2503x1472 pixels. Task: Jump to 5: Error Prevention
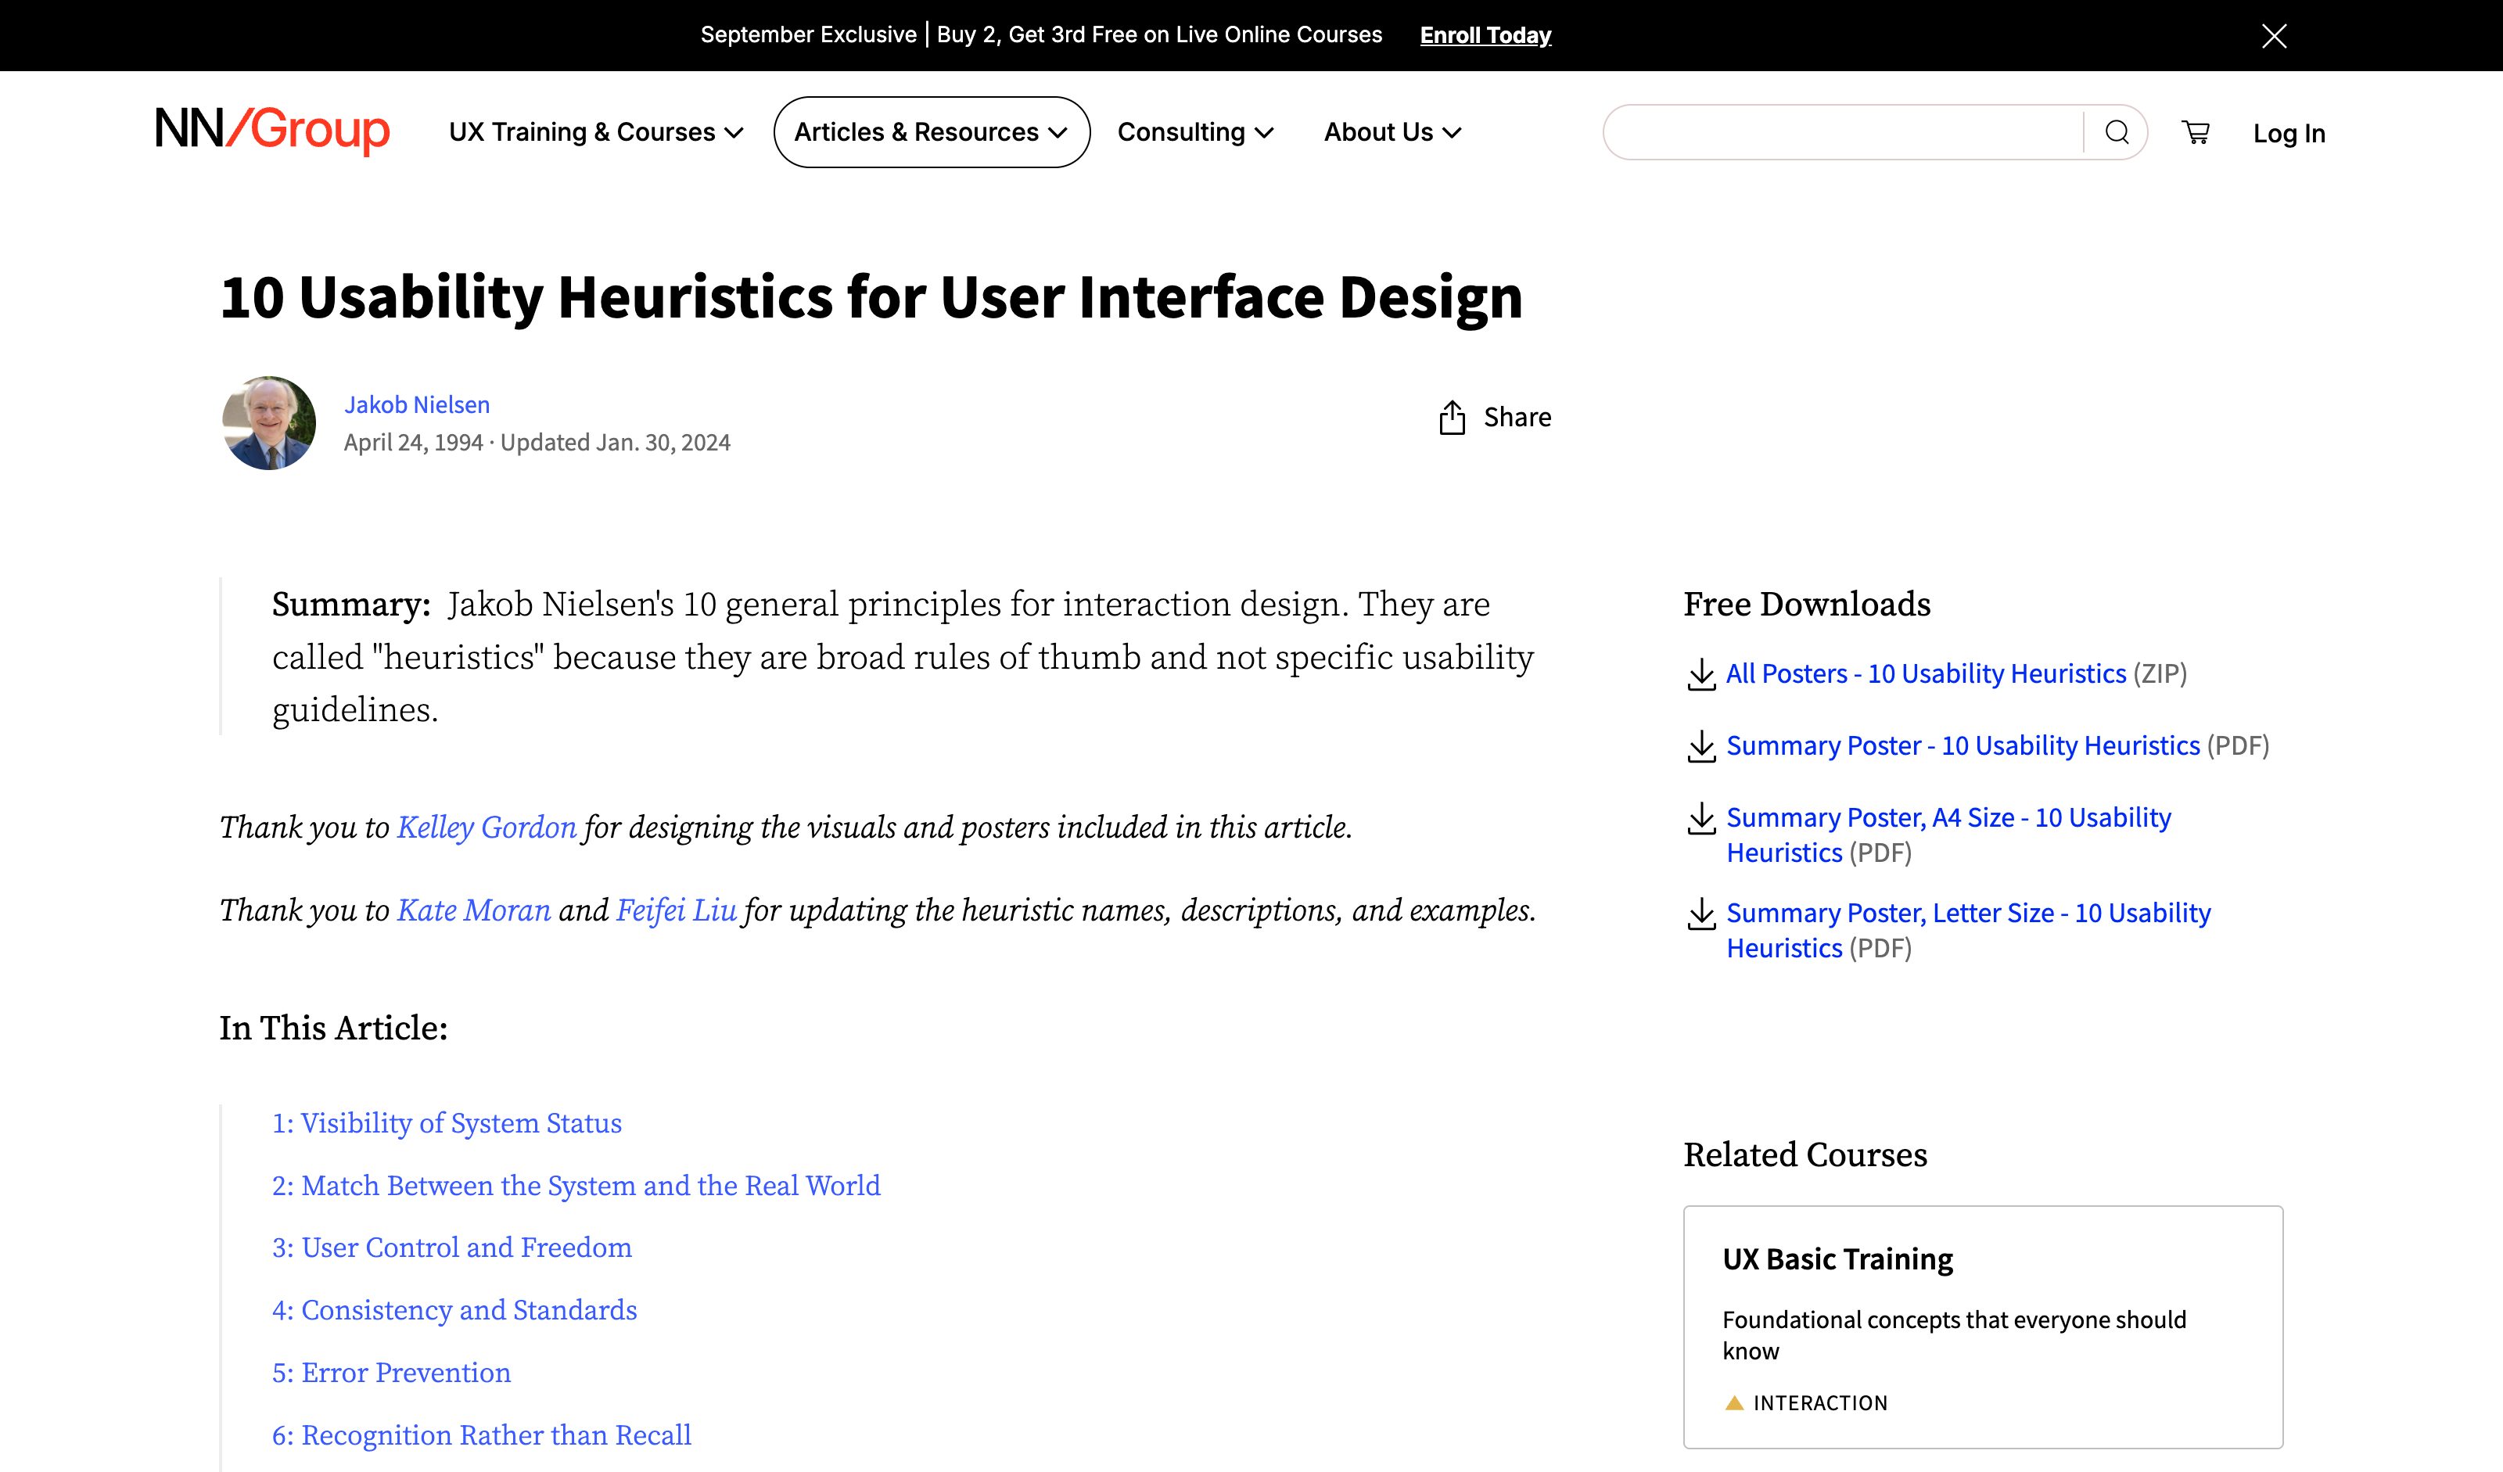(391, 1373)
